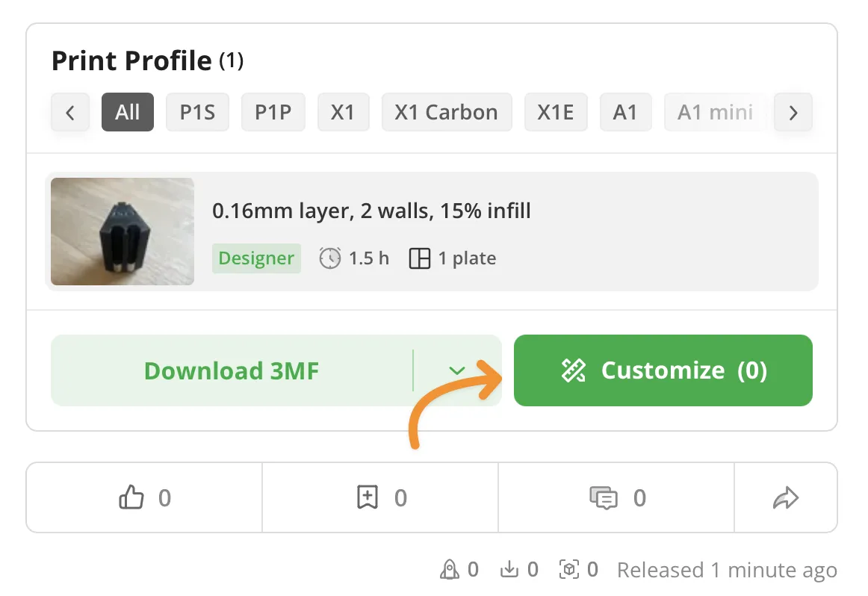This screenshot has height=596, width=868.
Task: Click the rocket boost icon
Action: tap(450, 569)
